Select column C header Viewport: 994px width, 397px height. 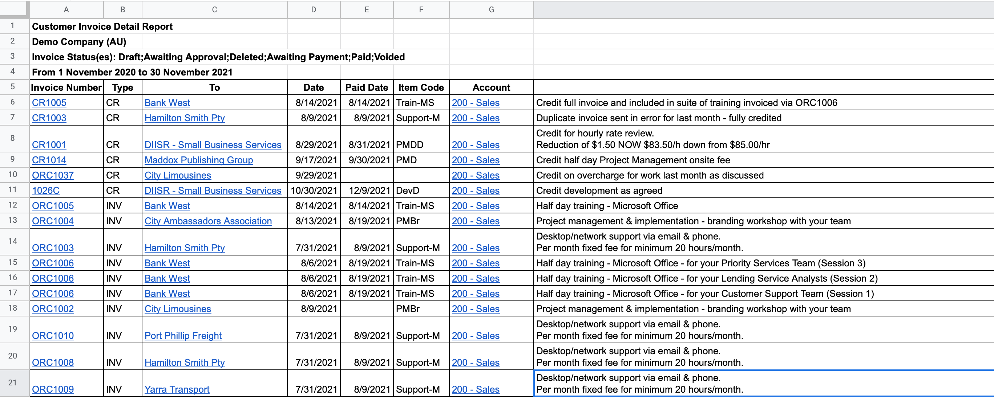(215, 10)
